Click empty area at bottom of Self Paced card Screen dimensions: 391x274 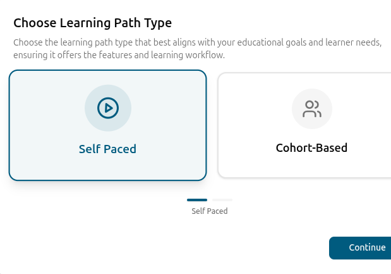[108, 168]
